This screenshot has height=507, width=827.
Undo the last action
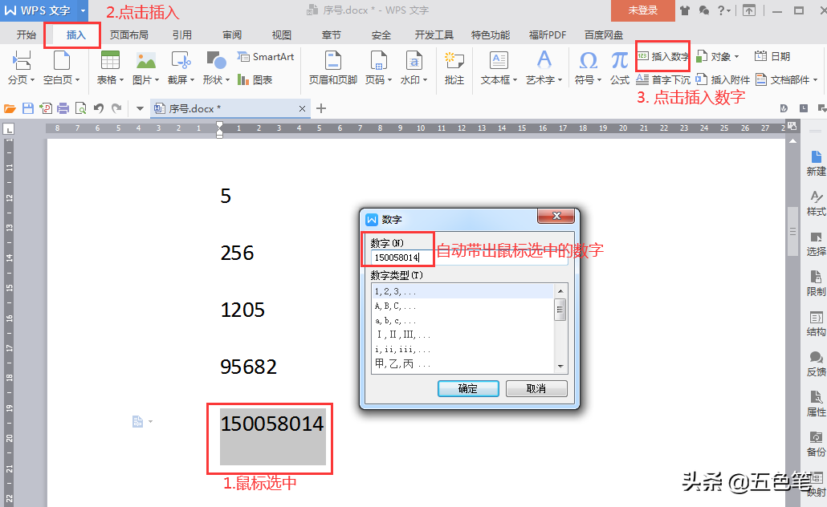click(99, 108)
